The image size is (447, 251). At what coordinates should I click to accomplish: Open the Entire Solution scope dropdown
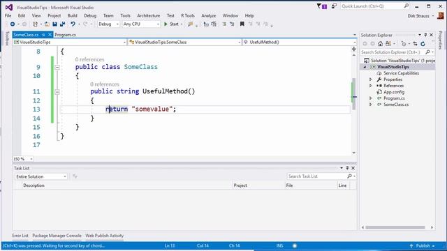(x=41, y=176)
